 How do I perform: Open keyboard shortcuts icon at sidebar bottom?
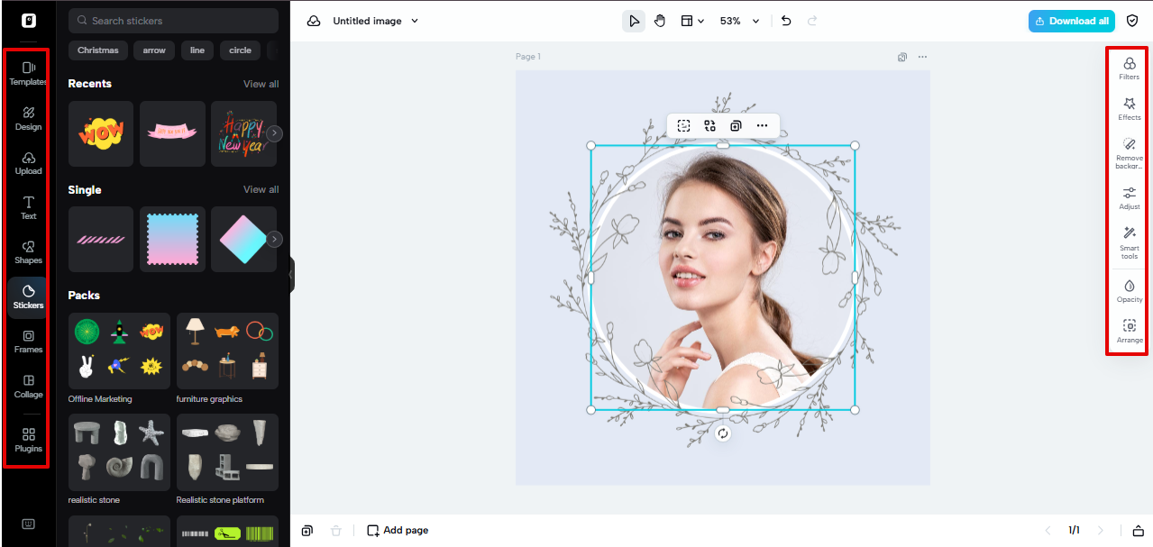click(28, 524)
